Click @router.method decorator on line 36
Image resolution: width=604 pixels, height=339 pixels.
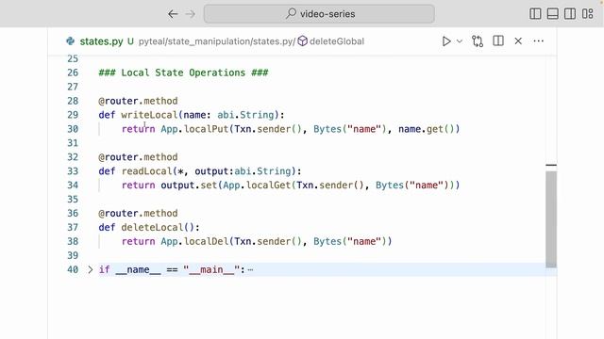pos(138,214)
